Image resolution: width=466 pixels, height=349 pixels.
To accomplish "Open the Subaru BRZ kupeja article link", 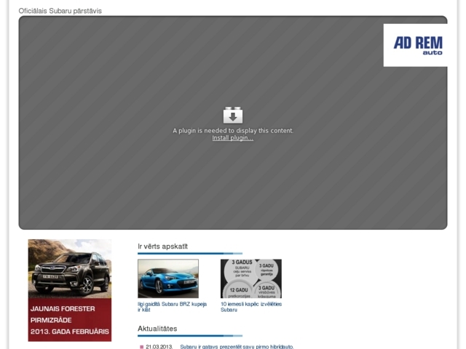I will [172, 307].
